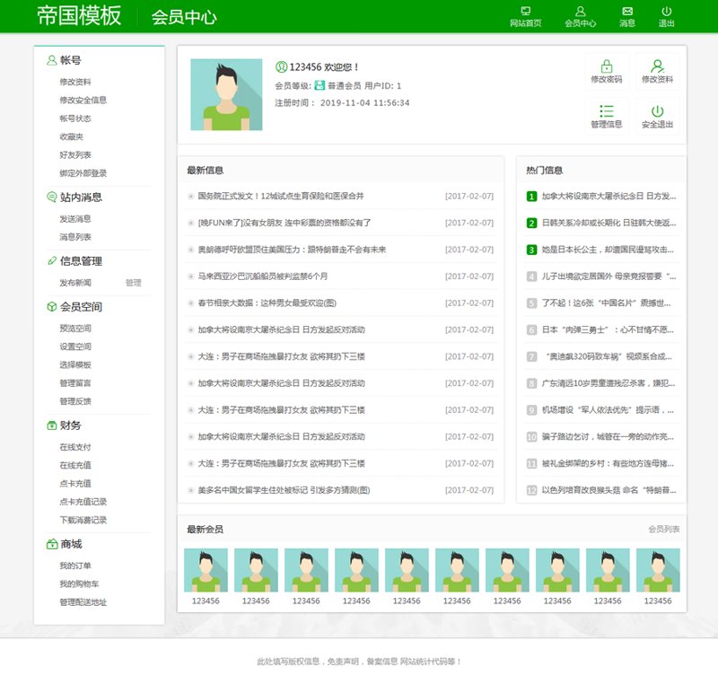The height and width of the screenshot is (684, 718).
Task: Click the 帝国模板 site logo
Action: click(79, 16)
